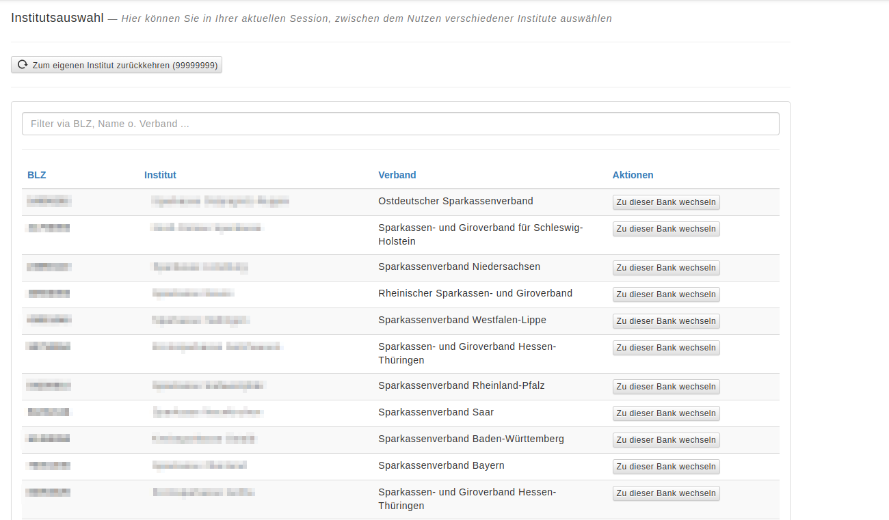Click the Aktionen column header
This screenshot has height=520, width=889.
(x=633, y=175)
